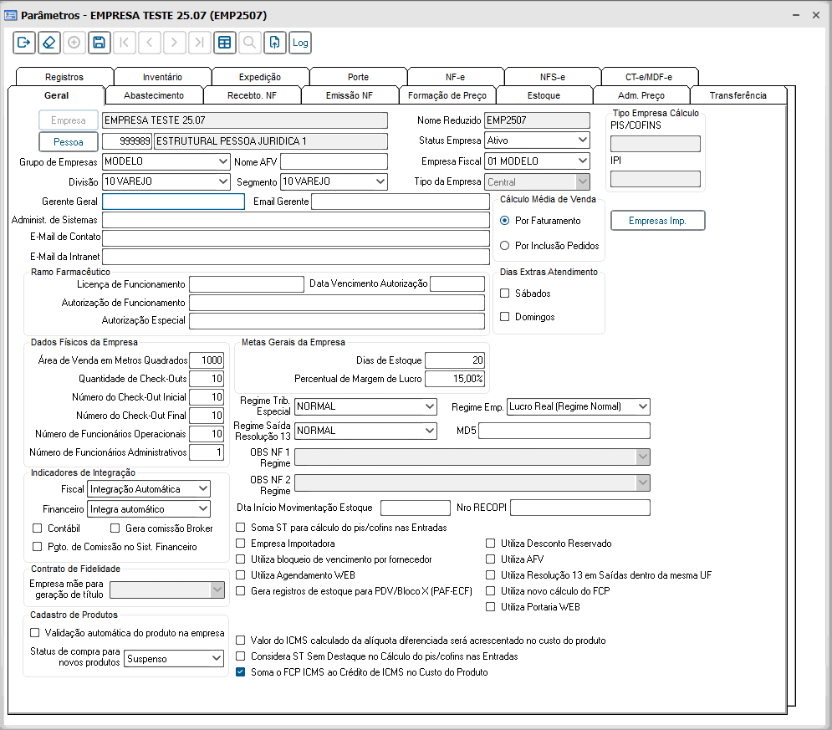The height and width of the screenshot is (730, 832).
Task: Click the exit icon in the toolbar
Action: [23, 43]
